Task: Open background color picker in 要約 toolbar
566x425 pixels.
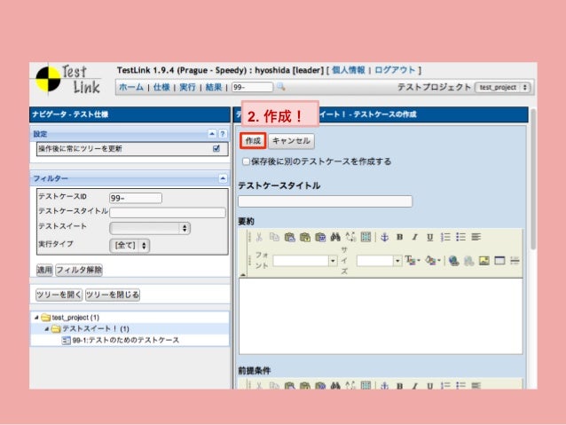Action: pyautogui.click(x=433, y=260)
